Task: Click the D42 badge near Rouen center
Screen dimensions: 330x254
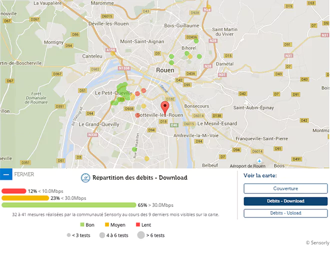Action: (x=179, y=80)
